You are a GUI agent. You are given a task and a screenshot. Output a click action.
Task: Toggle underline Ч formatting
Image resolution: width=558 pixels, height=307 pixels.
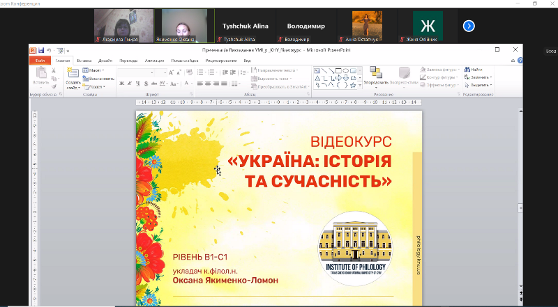(137, 84)
